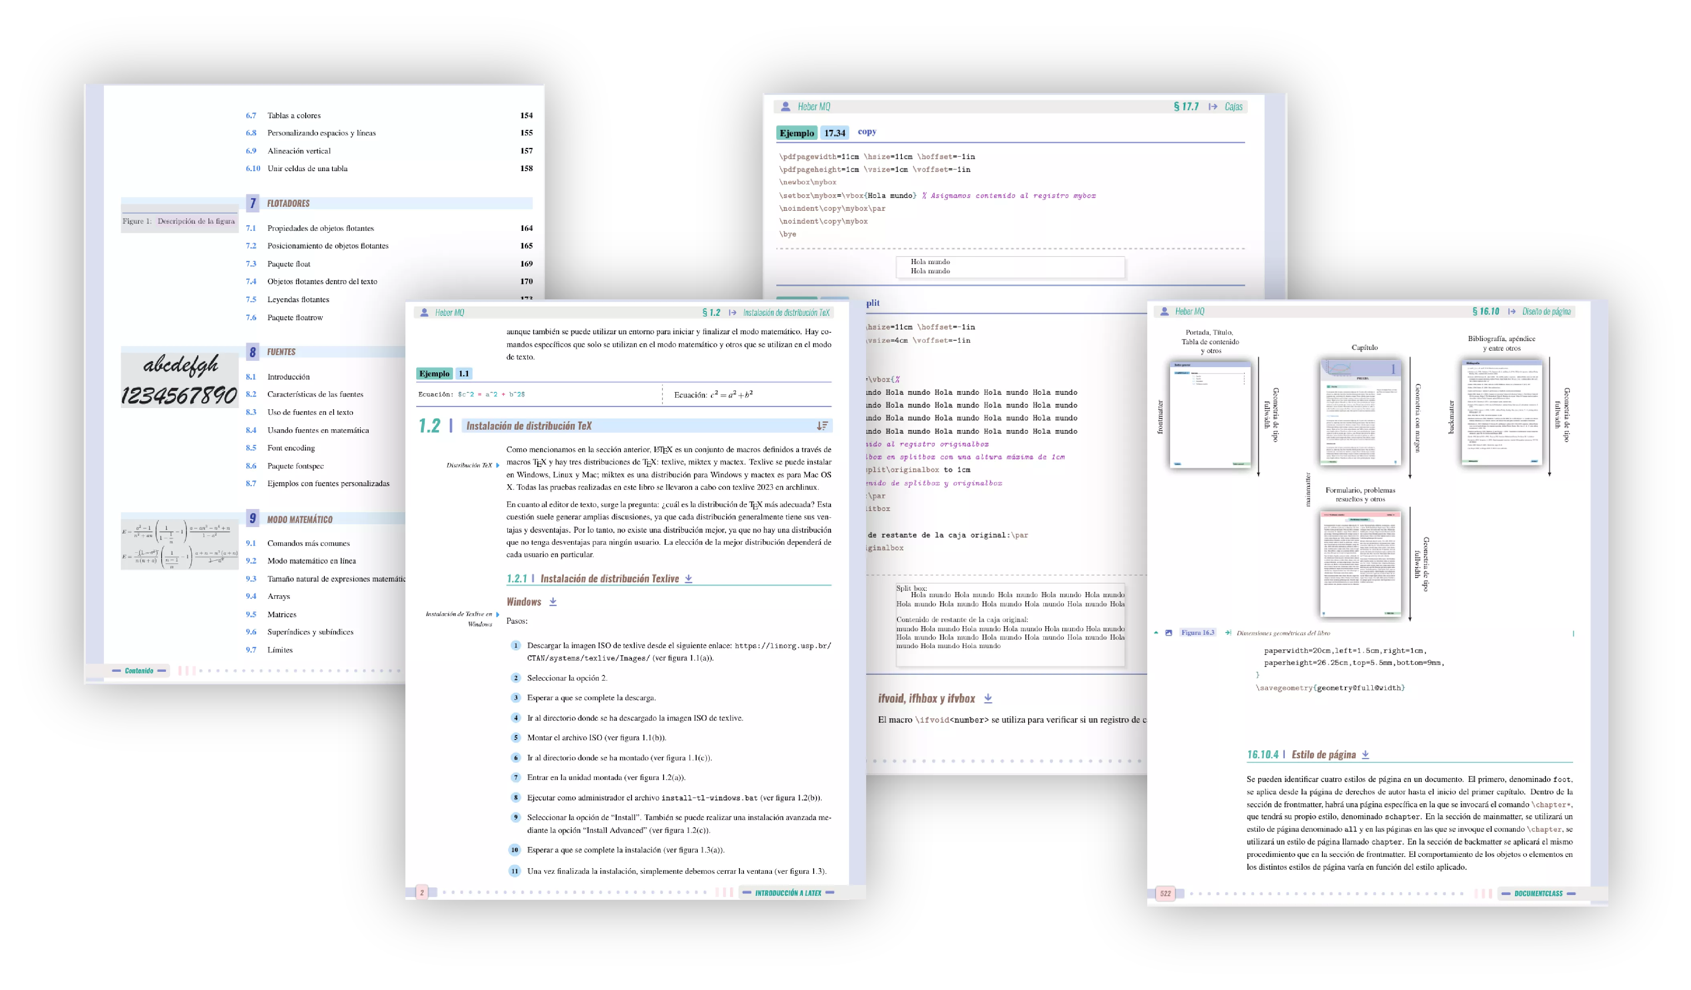Click the pink page number 522 box
Viewport: 1691px width, 990px height.
(1166, 893)
